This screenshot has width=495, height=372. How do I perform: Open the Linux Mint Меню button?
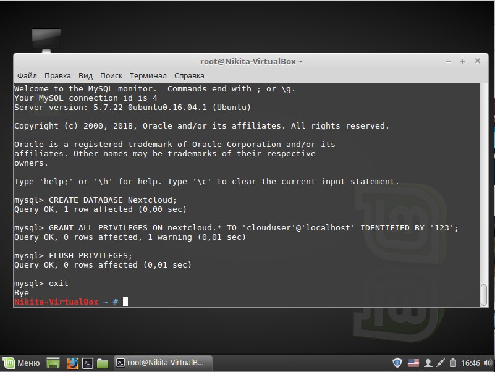tap(22, 363)
